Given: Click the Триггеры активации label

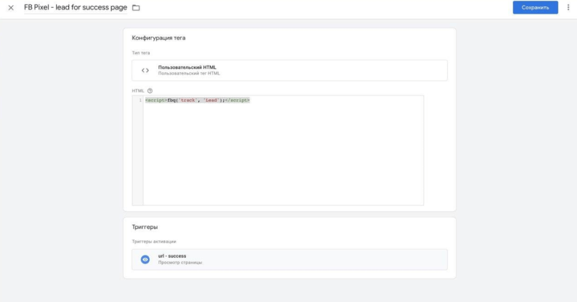Looking at the screenshot, I should coord(154,241).
